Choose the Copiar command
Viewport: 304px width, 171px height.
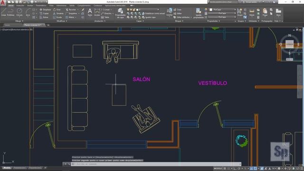click(44, 13)
